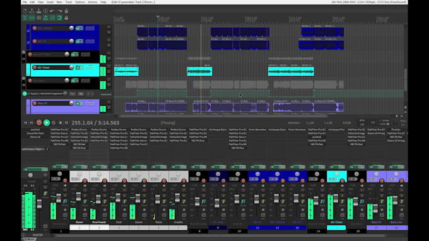Adjust the Gtr Clean track panel volume knob
The width and height of the screenshot is (429, 241).
point(71,67)
